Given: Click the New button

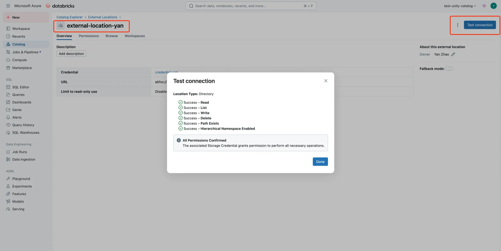Looking at the screenshot, I should coord(26,17).
